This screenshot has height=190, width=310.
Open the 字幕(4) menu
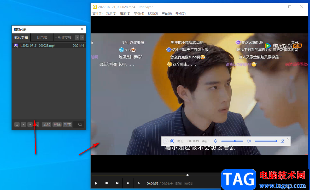pyautogui.click(x=139, y=13)
